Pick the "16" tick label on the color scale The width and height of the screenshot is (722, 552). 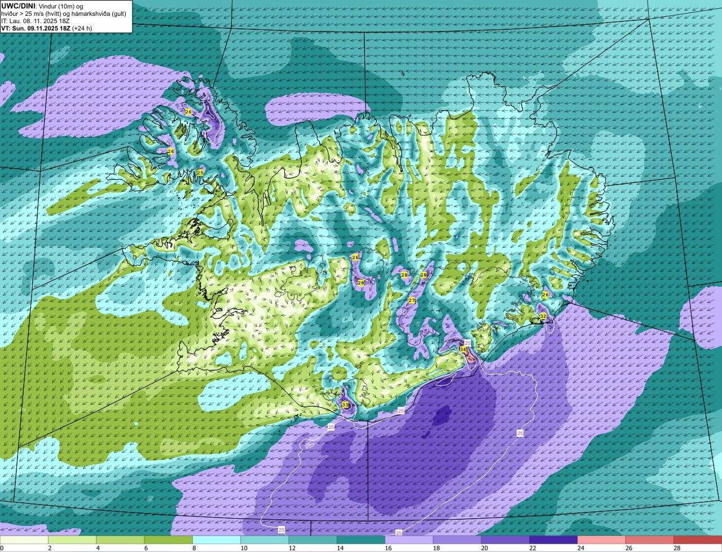click(388, 548)
